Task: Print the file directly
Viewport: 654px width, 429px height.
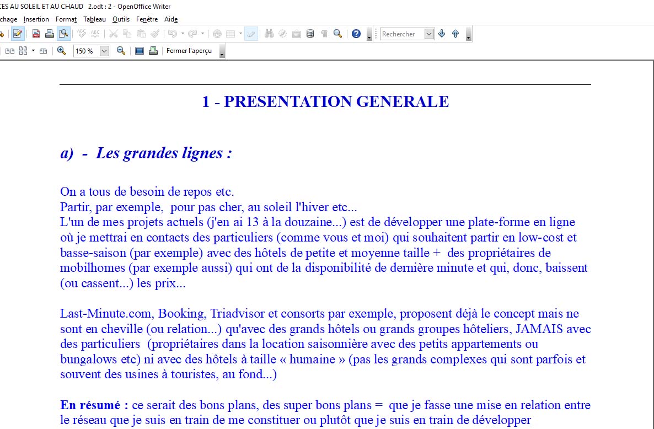Action: tap(50, 34)
